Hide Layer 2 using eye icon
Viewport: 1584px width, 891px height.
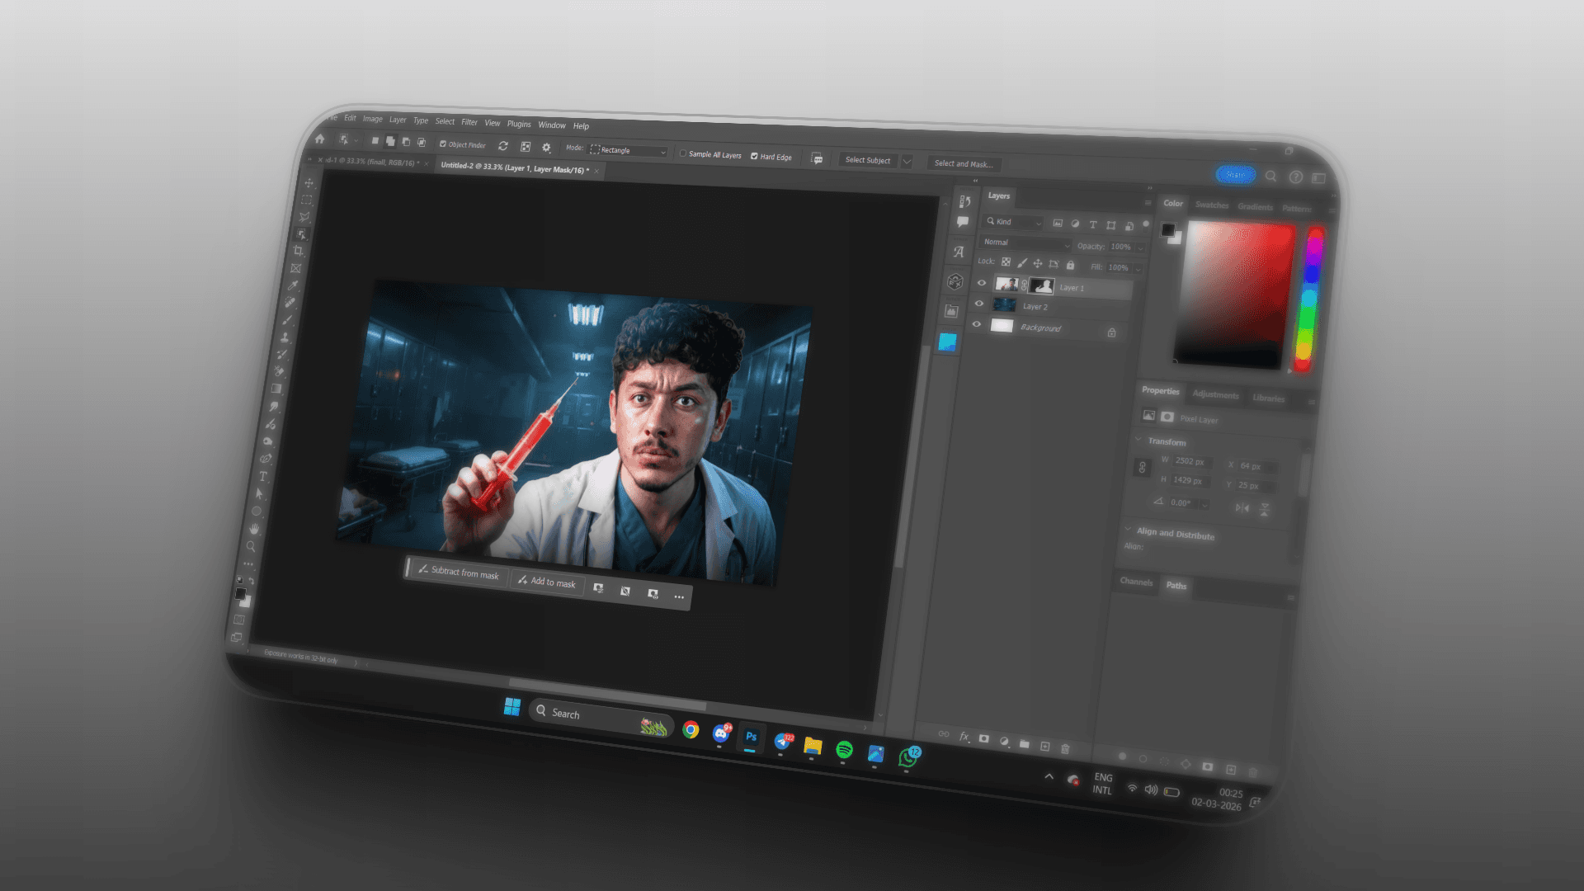point(979,303)
